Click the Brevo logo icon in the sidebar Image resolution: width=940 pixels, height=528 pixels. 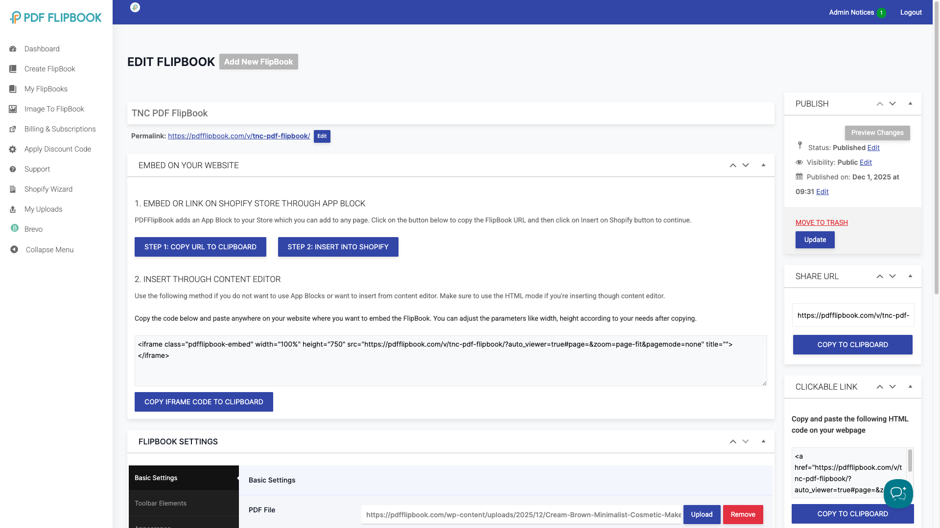click(x=15, y=228)
